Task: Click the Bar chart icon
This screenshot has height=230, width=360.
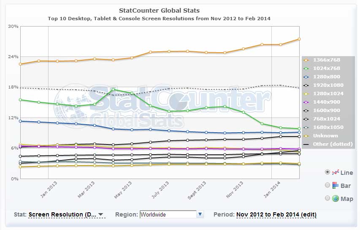Action: [x=335, y=185]
